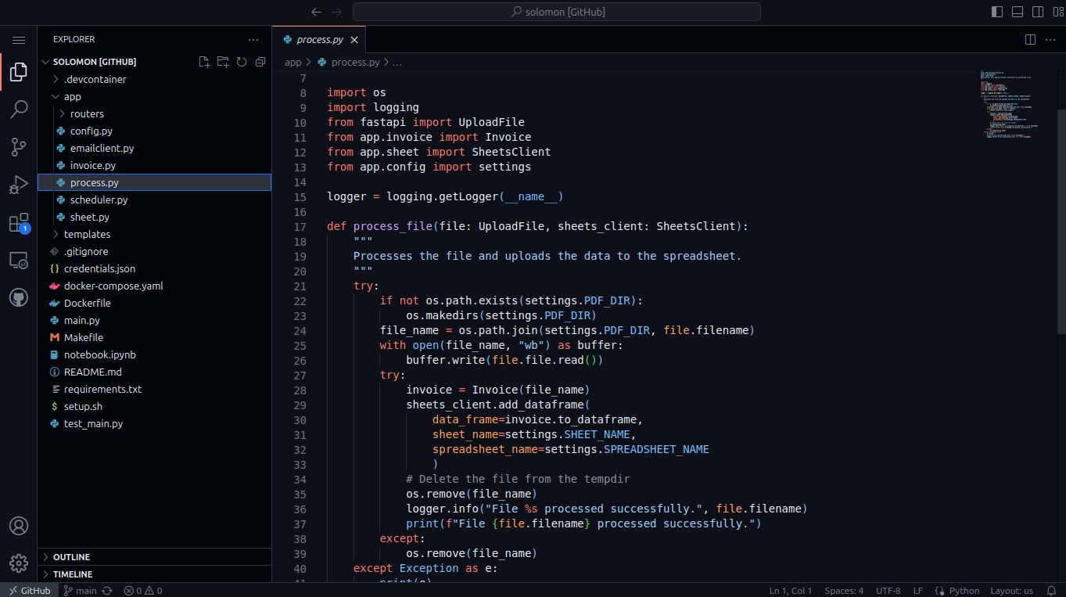The image size is (1066, 597).
Task: Open the GitHub icon in activity bar
Action: click(19, 298)
